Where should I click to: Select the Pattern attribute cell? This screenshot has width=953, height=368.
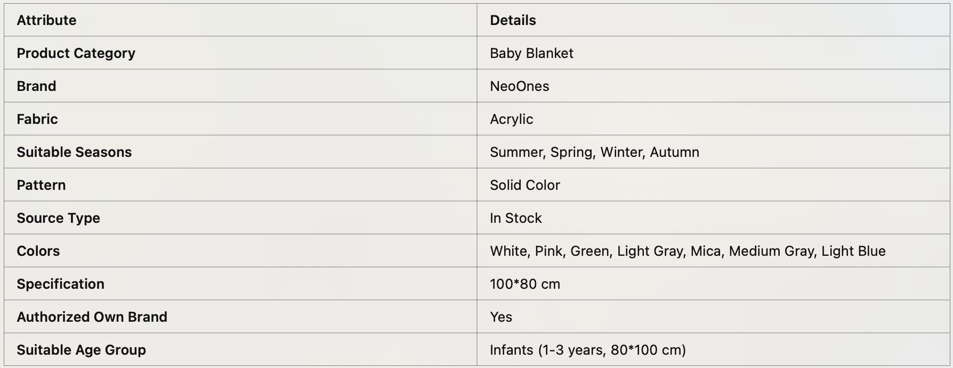(41, 185)
